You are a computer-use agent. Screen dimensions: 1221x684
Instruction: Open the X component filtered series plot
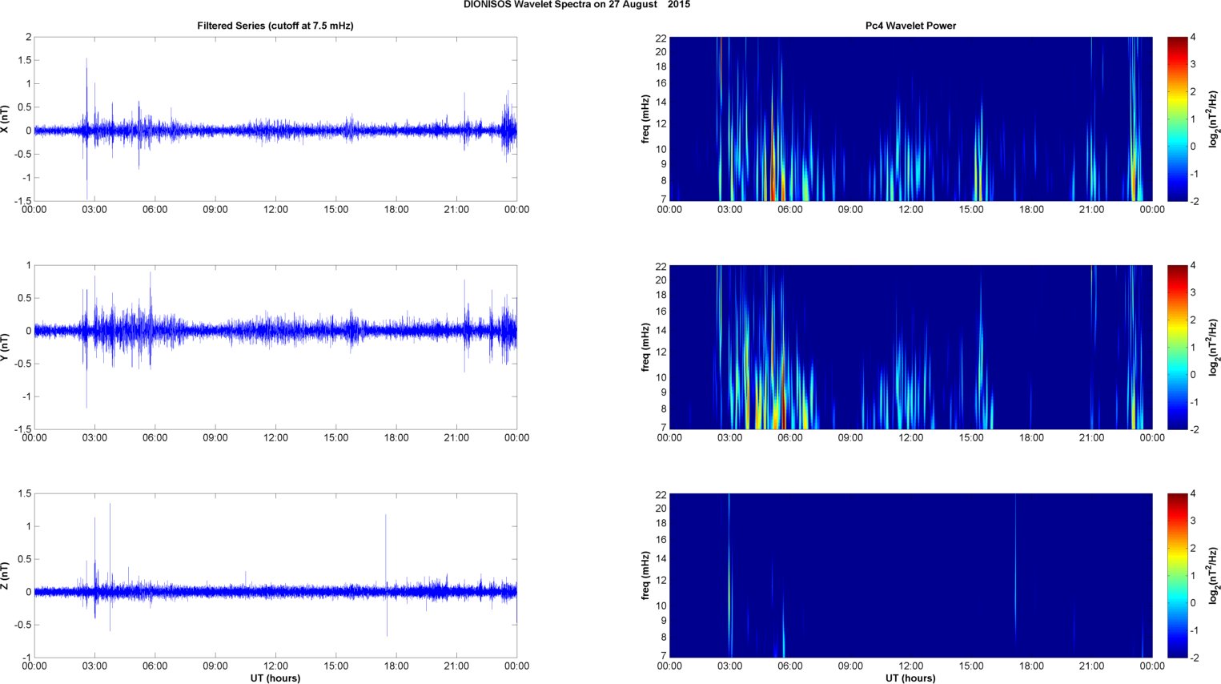click(x=275, y=119)
